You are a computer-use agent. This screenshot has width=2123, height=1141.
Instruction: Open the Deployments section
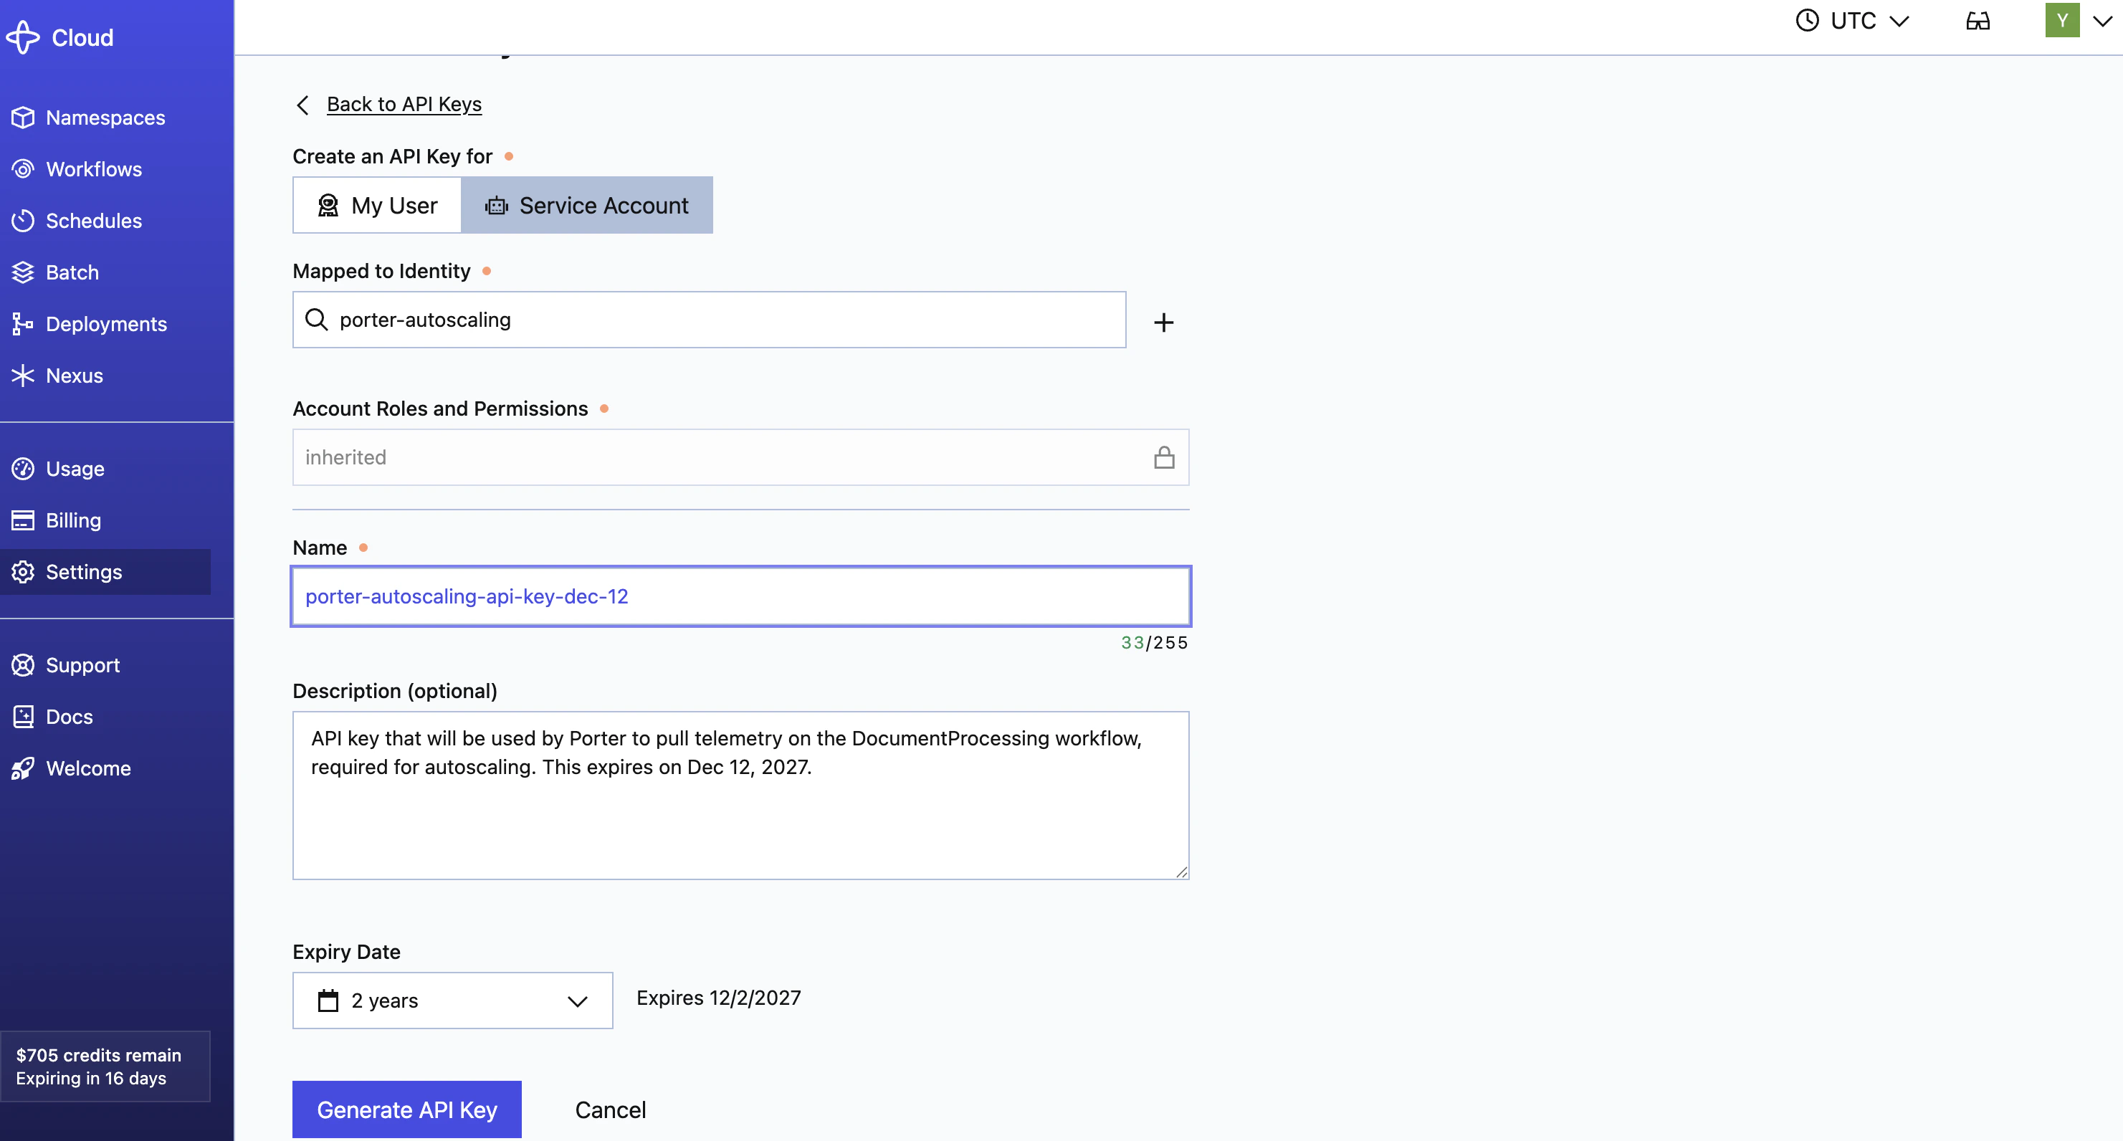click(107, 324)
